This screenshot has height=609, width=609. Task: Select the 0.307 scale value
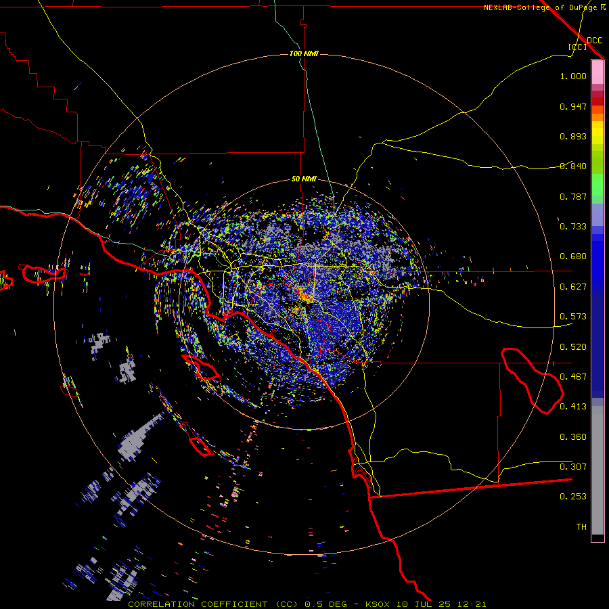tap(573, 466)
